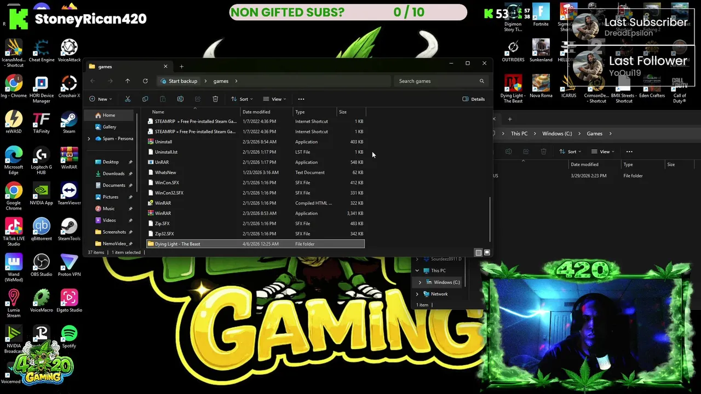
Task: Open VoiceAttack desktop icon
Action: pyautogui.click(x=69, y=51)
